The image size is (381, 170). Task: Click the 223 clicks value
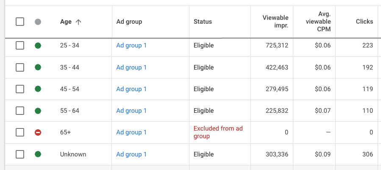pos(367,45)
